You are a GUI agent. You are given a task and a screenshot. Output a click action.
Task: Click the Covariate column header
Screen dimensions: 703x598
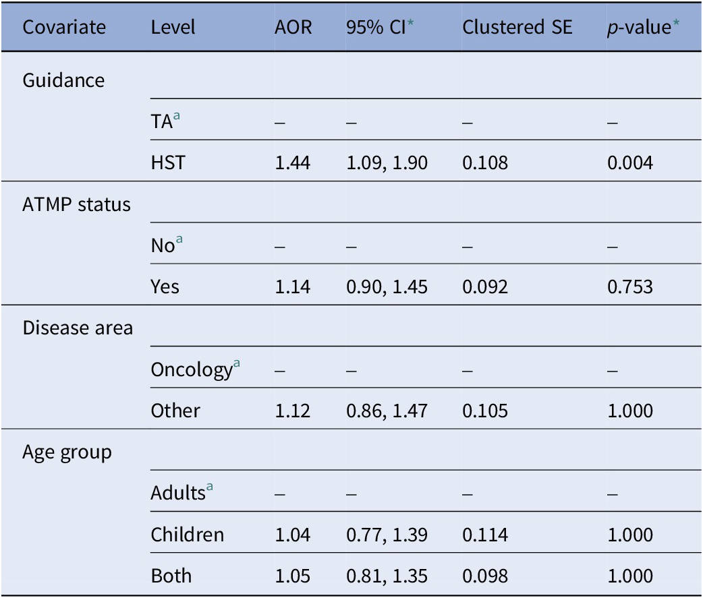(64, 28)
